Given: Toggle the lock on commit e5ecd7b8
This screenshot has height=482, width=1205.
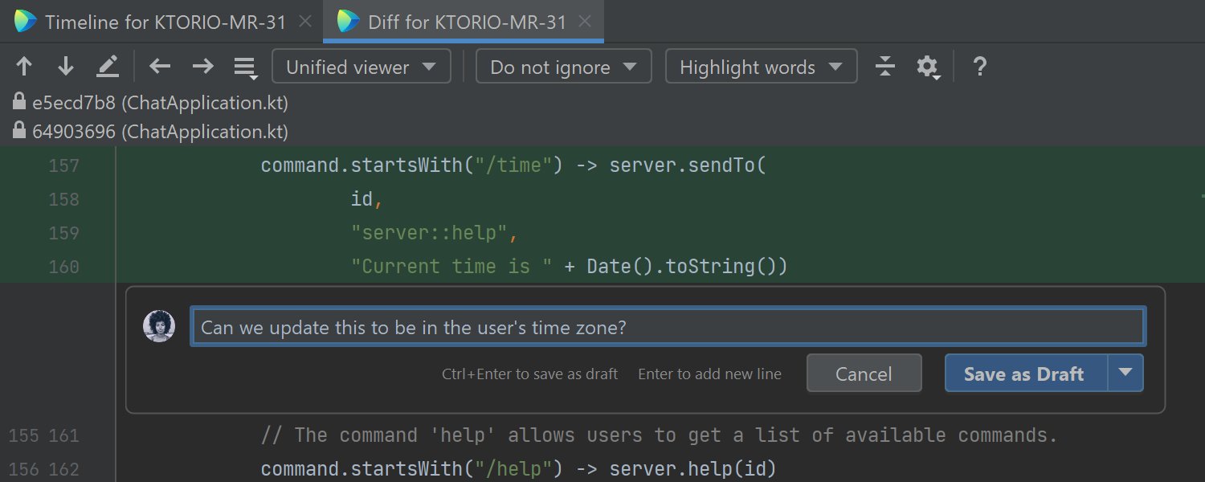Looking at the screenshot, I should pyautogui.click(x=20, y=103).
